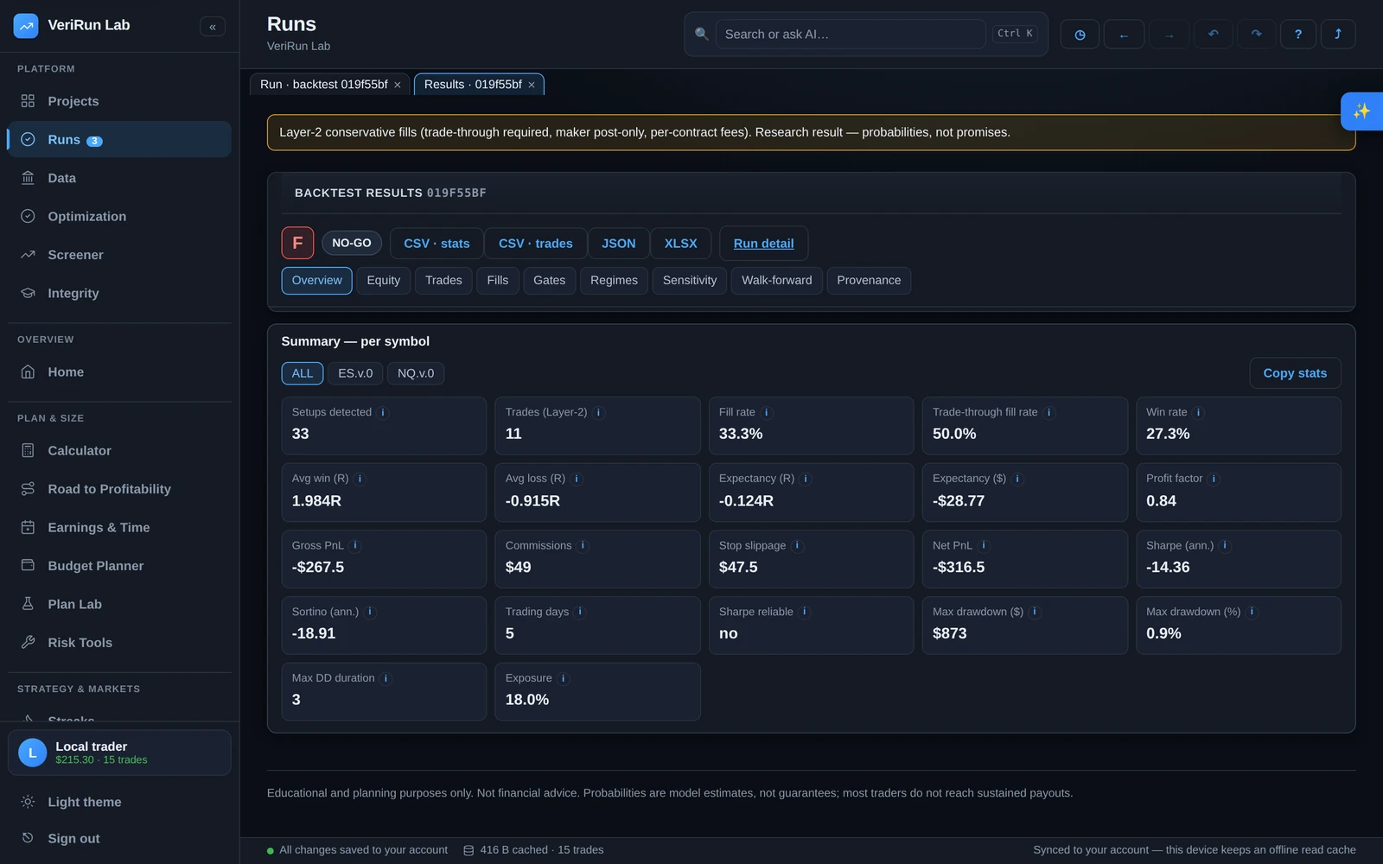Close the Results 019f55bf tab
1383x864 pixels.
tap(532, 85)
